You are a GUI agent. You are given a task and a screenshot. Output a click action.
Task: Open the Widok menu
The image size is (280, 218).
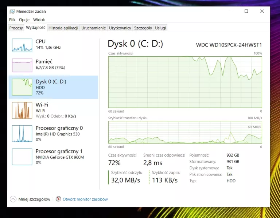click(x=39, y=20)
